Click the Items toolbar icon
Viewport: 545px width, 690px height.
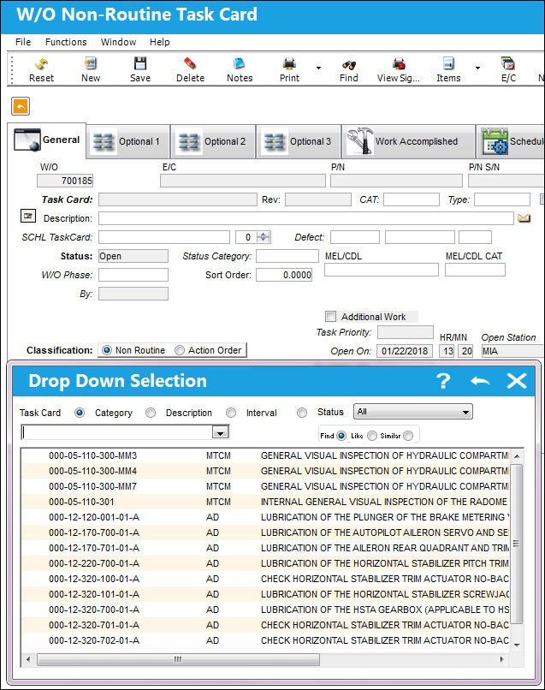448,64
